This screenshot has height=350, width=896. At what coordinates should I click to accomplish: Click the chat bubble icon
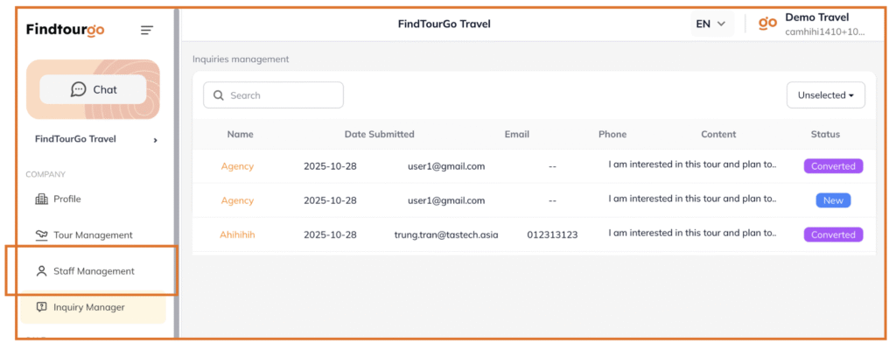[x=79, y=89]
